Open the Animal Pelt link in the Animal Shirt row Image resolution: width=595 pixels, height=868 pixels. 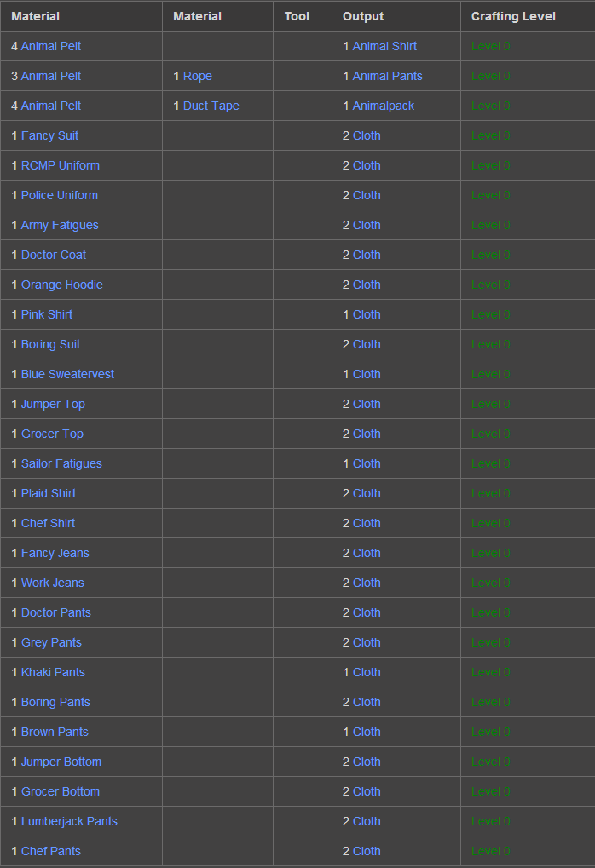(51, 47)
